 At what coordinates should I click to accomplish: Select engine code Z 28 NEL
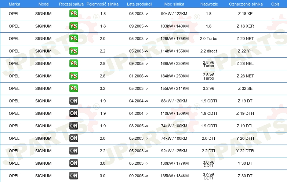pyautogui.click(x=245, y=63)
